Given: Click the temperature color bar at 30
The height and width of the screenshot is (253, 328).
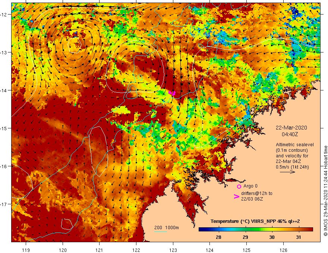Looking at the screenshot, I should coord(272,230).
